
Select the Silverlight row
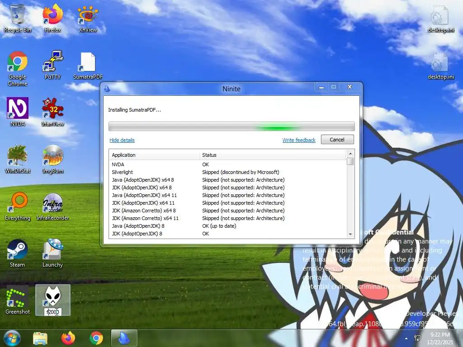[227, 172]
